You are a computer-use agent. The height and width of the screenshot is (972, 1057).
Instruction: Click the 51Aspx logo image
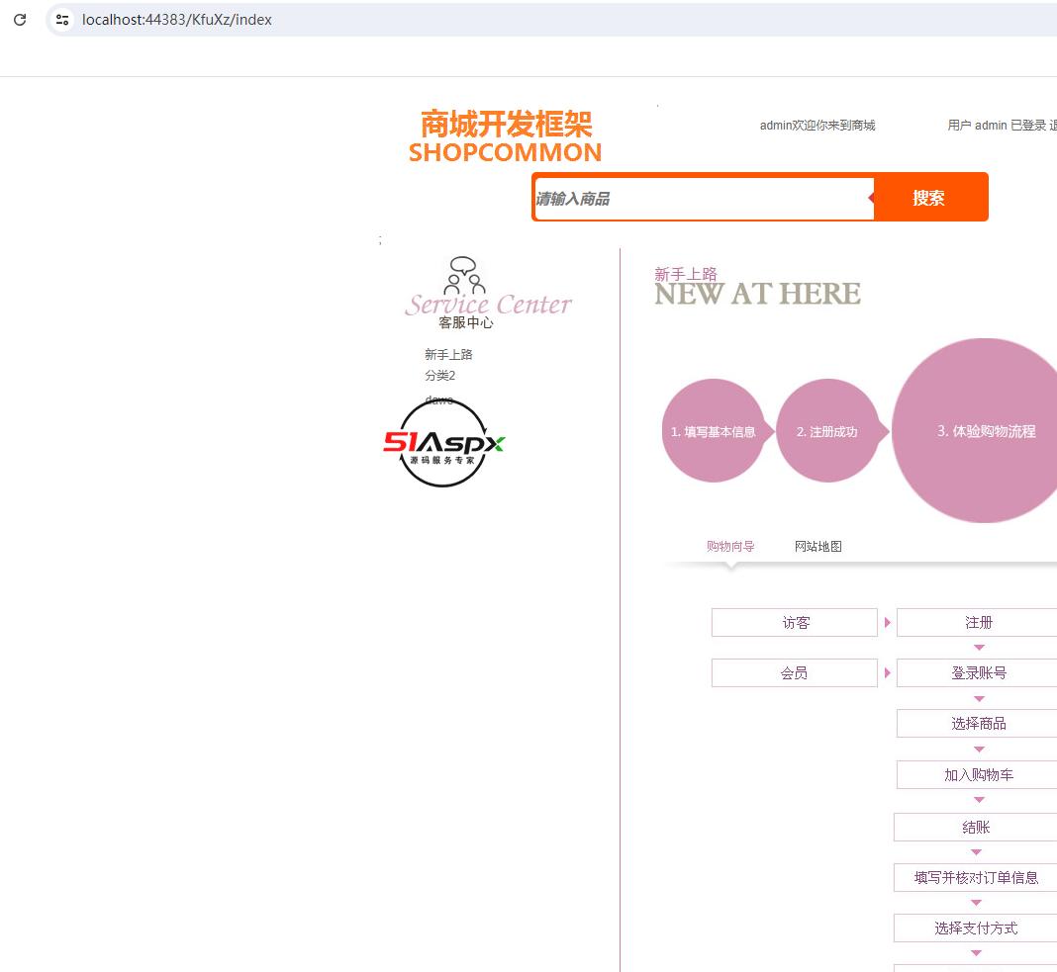(443, 443)
